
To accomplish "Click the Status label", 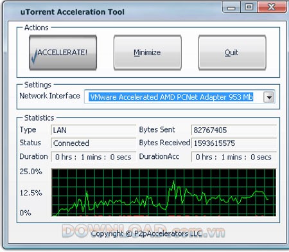I will (x=30, y=143).
